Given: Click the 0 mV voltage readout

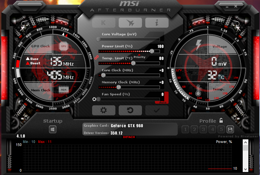Looking at the screenshot, I should click(x=219, y=61).
